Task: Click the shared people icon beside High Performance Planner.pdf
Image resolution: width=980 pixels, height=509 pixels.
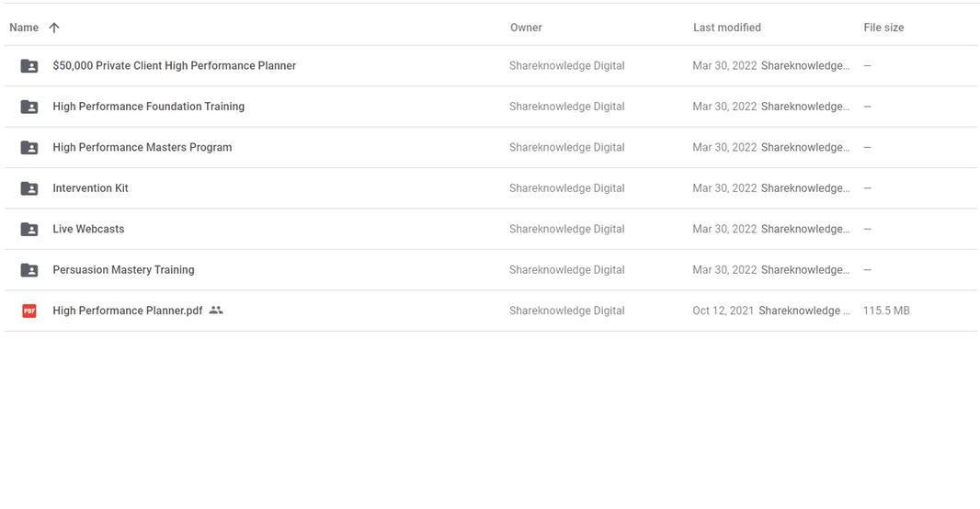Action: point(216,311)
